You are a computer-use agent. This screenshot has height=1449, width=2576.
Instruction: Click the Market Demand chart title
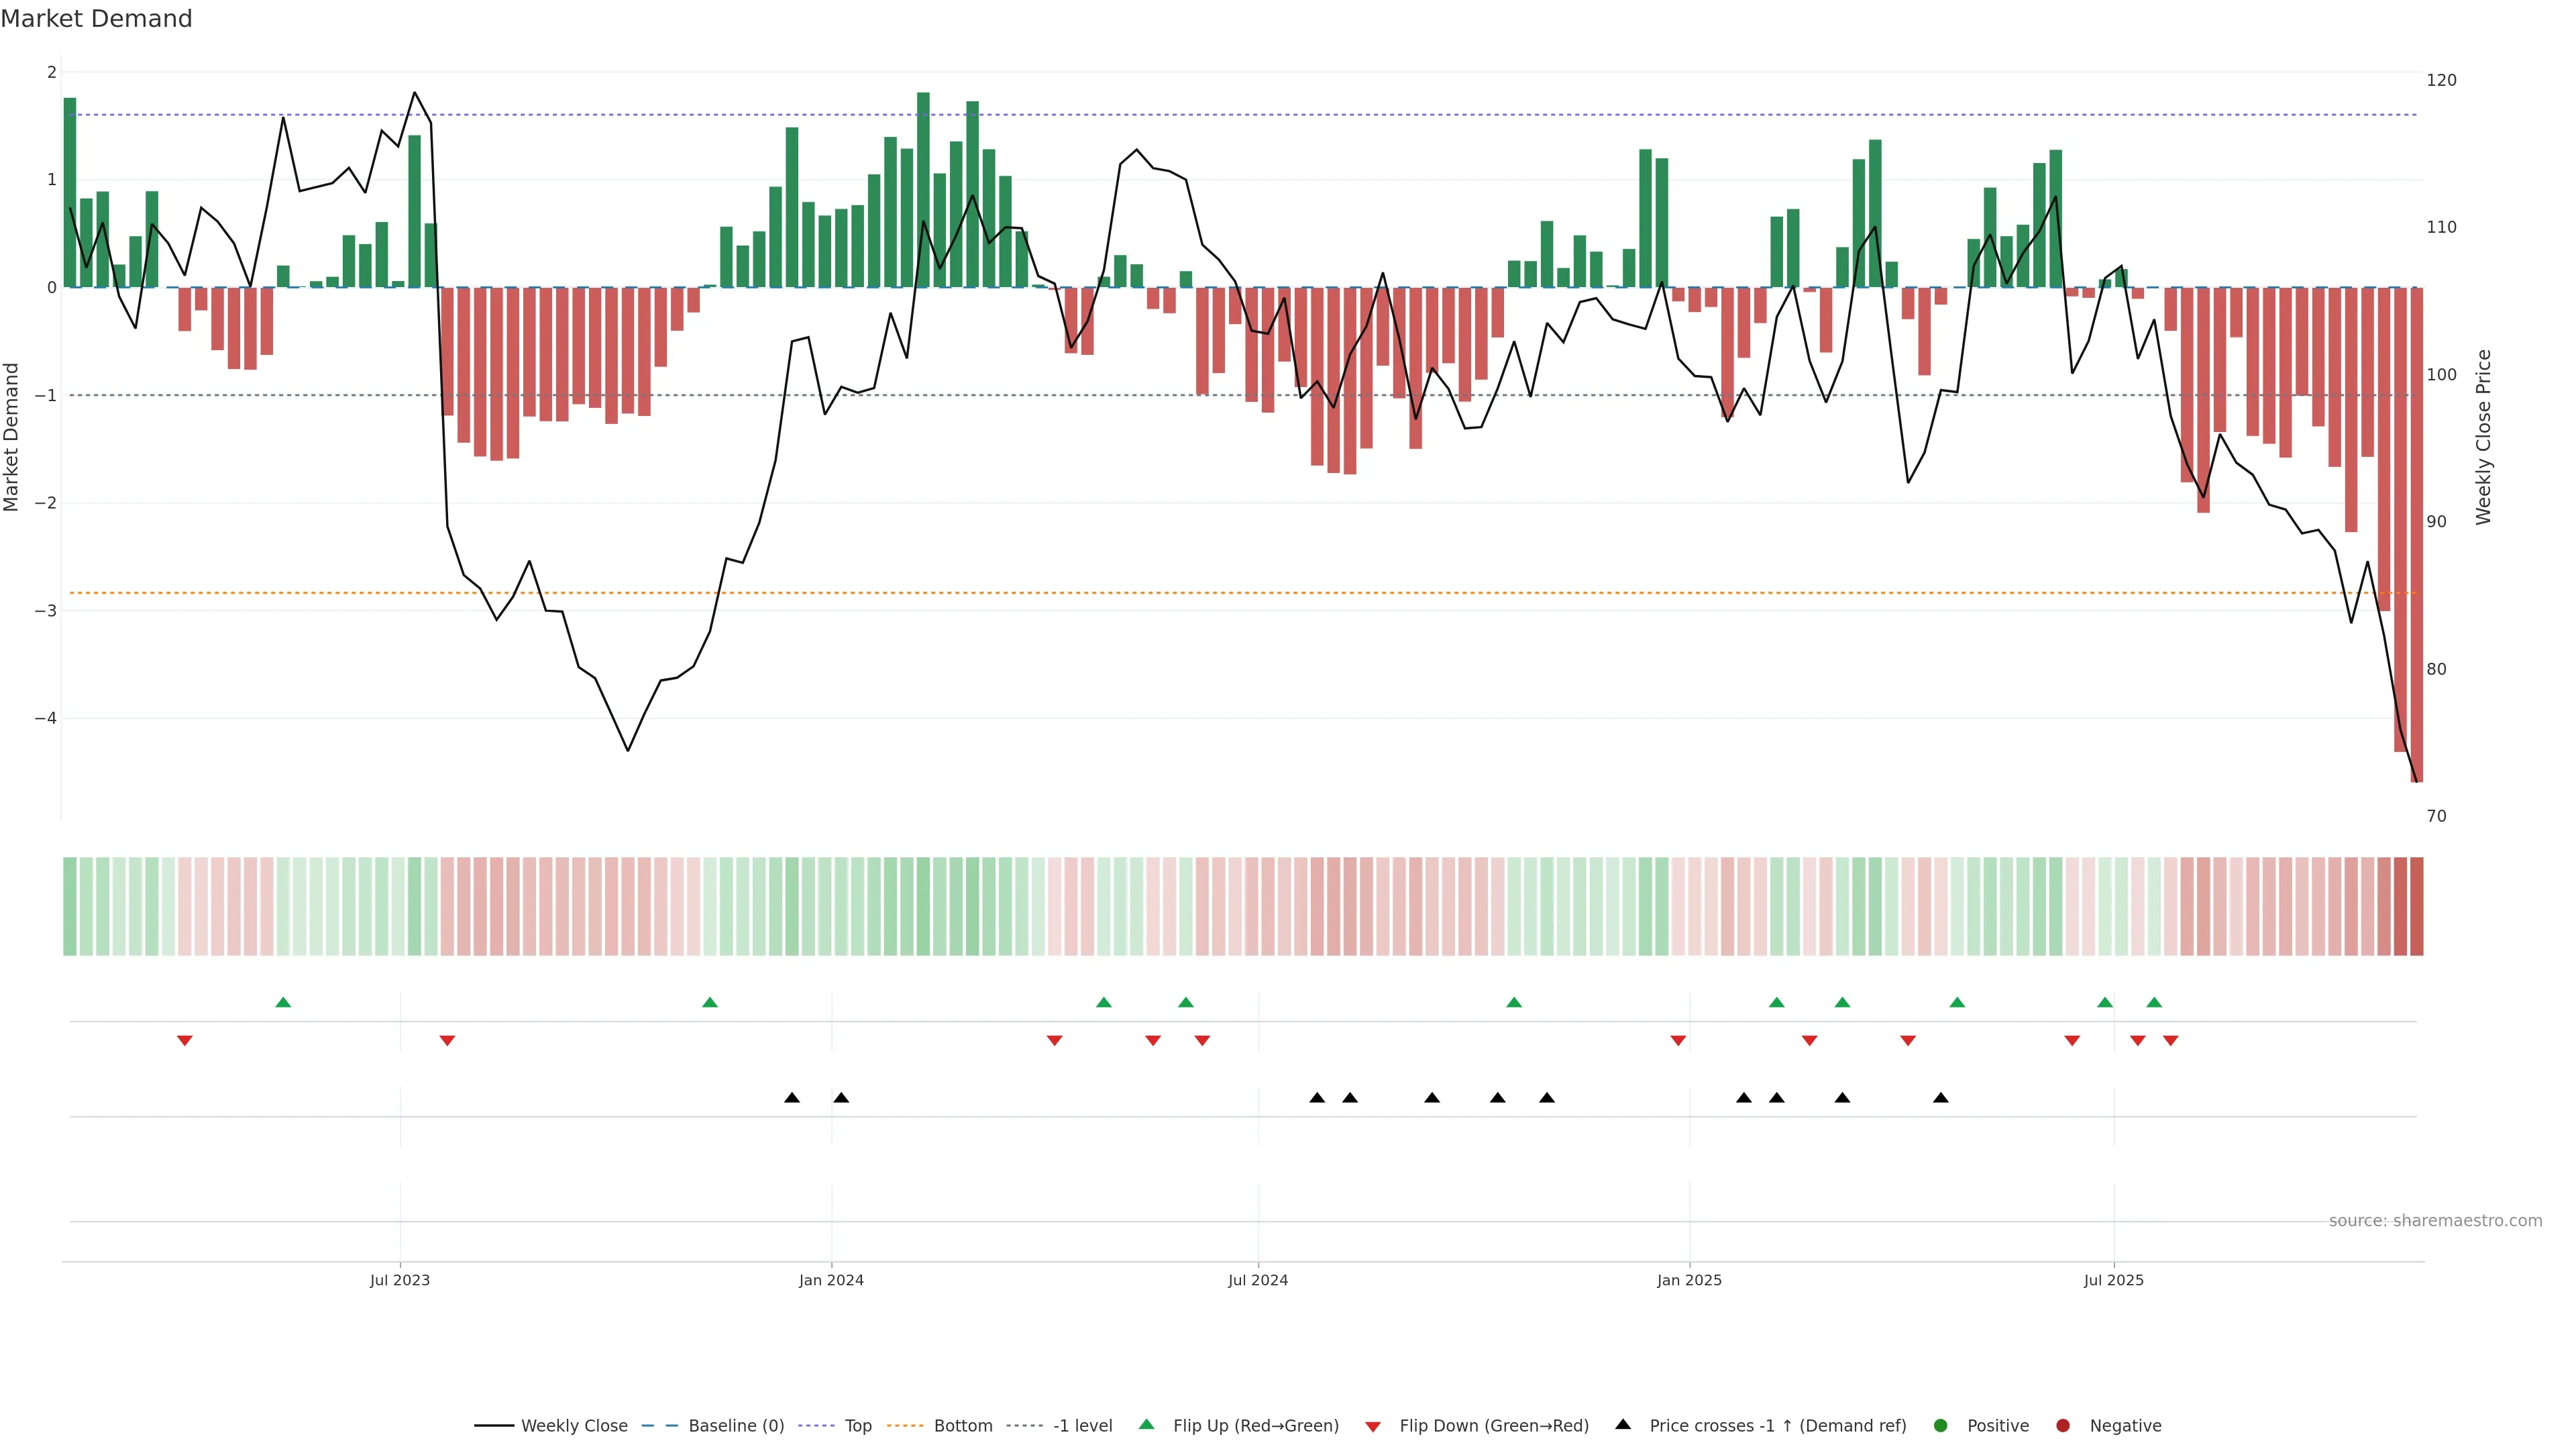96,19
